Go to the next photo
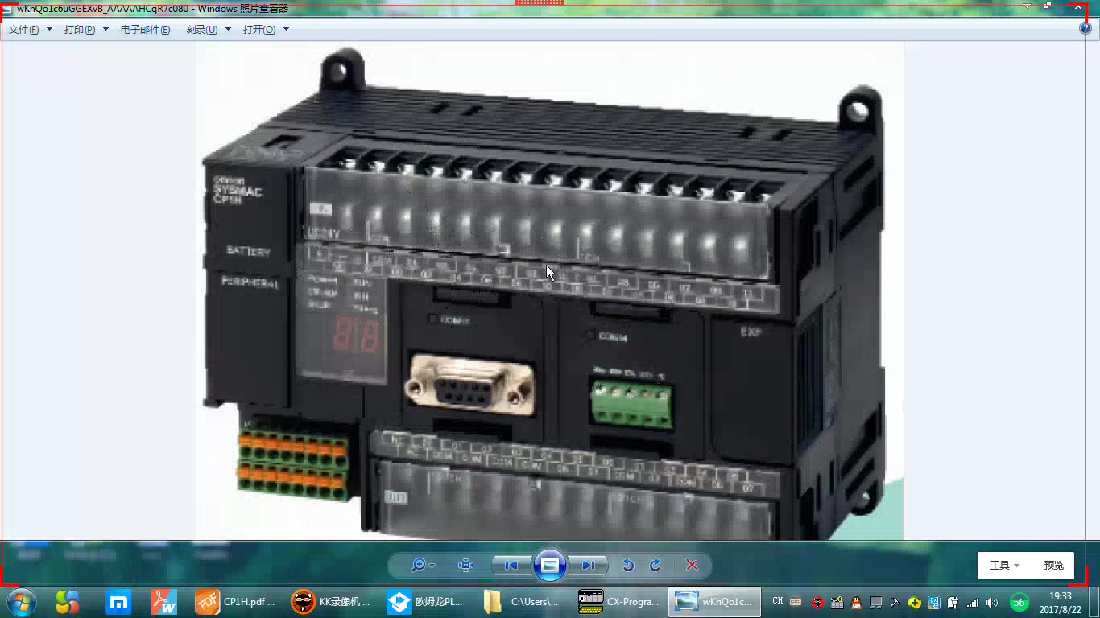The height and width of the screenshot is (618, 1100). [x=589, y=566]
